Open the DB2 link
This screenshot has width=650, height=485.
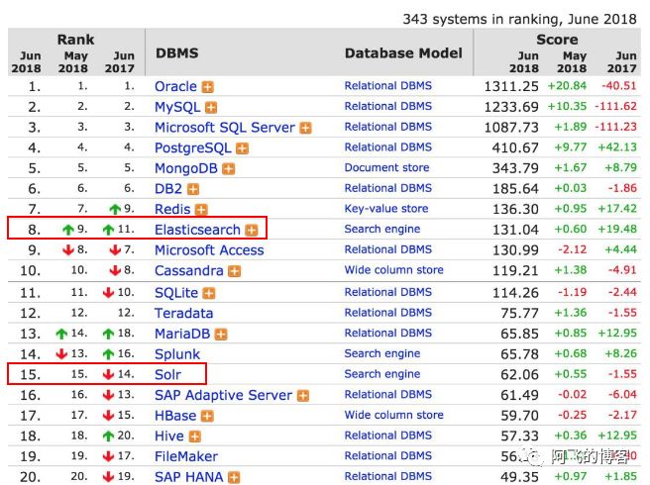click(168, 189)
